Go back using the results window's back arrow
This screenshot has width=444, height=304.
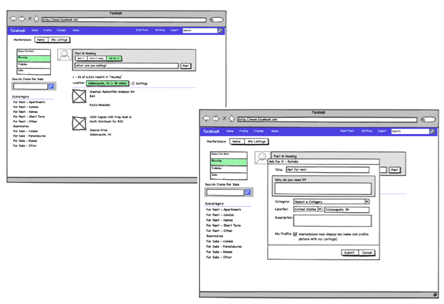click(x=13, y=19)
